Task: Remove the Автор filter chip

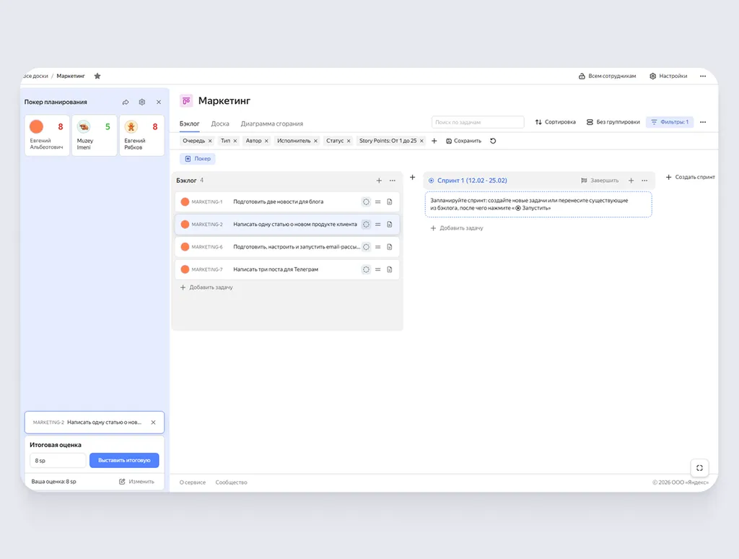Action: click(266, 141)
